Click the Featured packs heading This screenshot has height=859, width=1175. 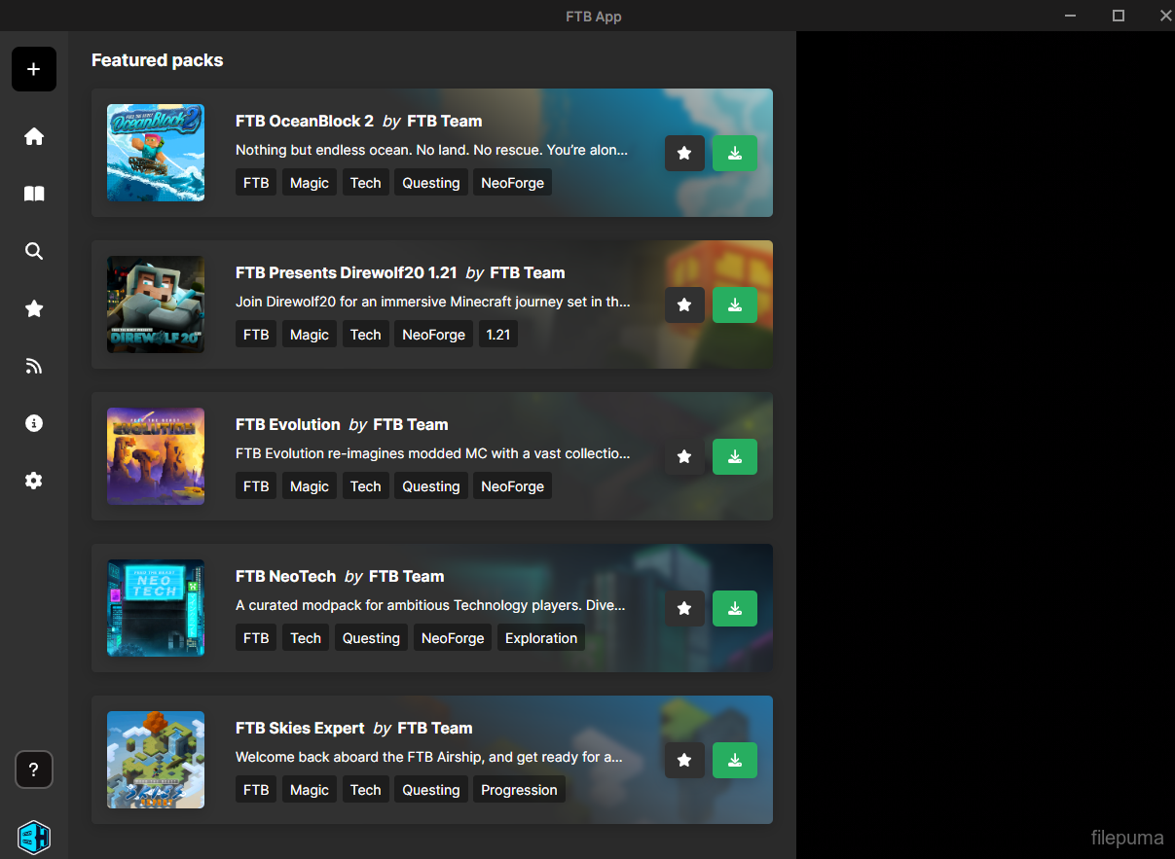pos(158,60)
